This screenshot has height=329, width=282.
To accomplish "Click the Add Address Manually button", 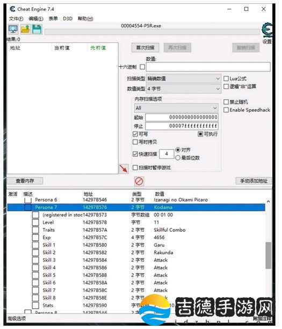I will click(x=254, y=181).
